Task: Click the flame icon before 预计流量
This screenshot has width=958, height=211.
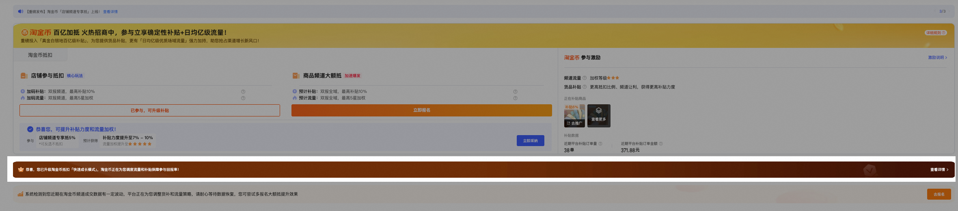Action: point(295,98)
